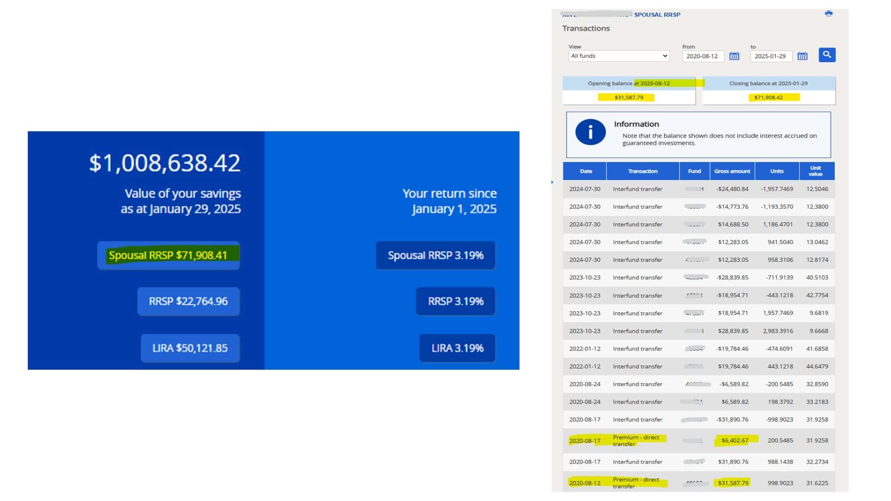Open the All funds view dropdown
Image resolution: width=891 pixels, height=501 pixels.
(619, 56)
